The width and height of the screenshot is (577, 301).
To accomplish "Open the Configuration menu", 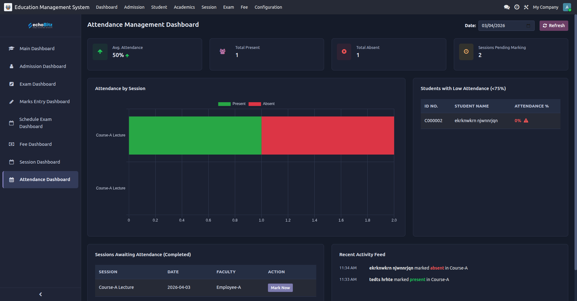I will point(268,7).
